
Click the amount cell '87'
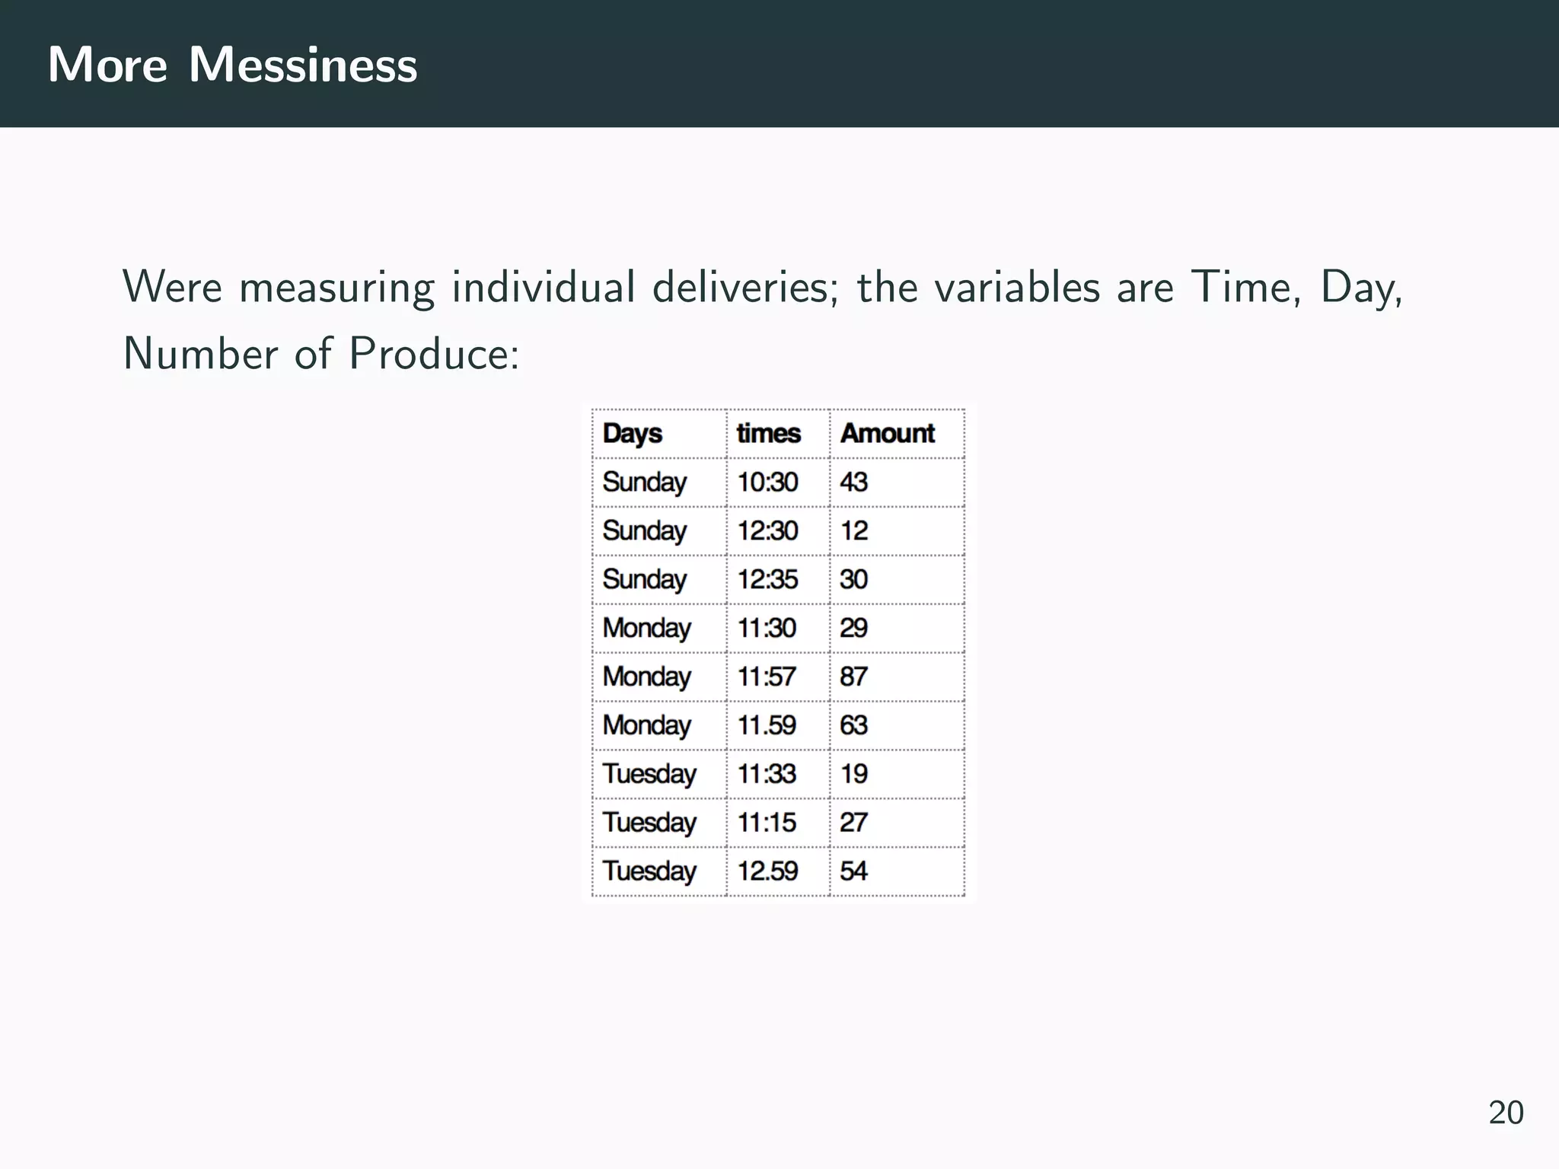pyautogui.click(x=897, y=677)
